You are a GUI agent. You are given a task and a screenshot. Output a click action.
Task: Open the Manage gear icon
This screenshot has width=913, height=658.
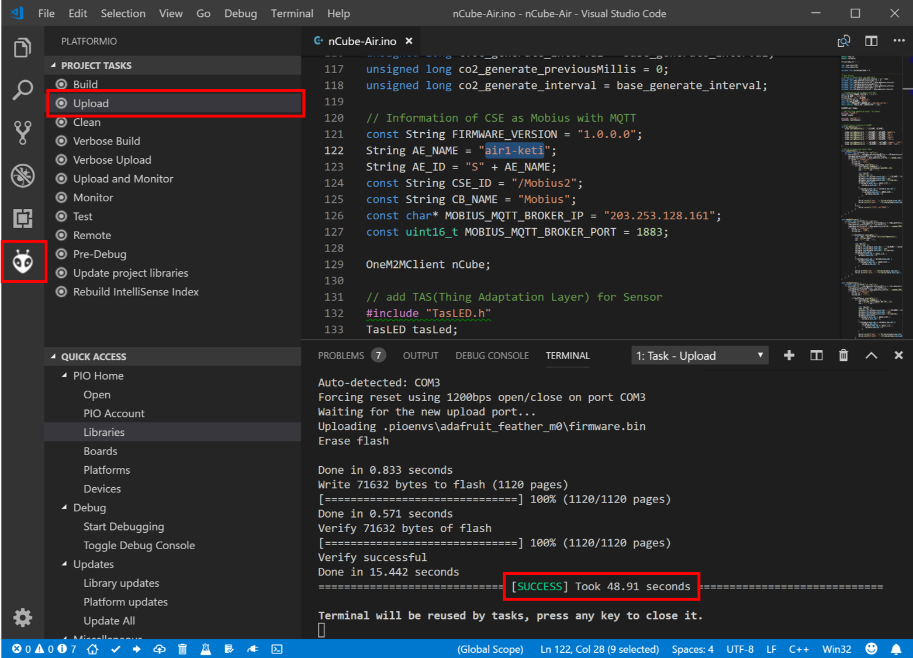coord(22,618)
